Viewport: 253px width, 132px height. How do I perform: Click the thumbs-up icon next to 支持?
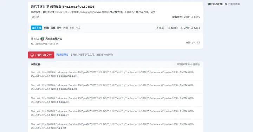(x=194, y=43)
